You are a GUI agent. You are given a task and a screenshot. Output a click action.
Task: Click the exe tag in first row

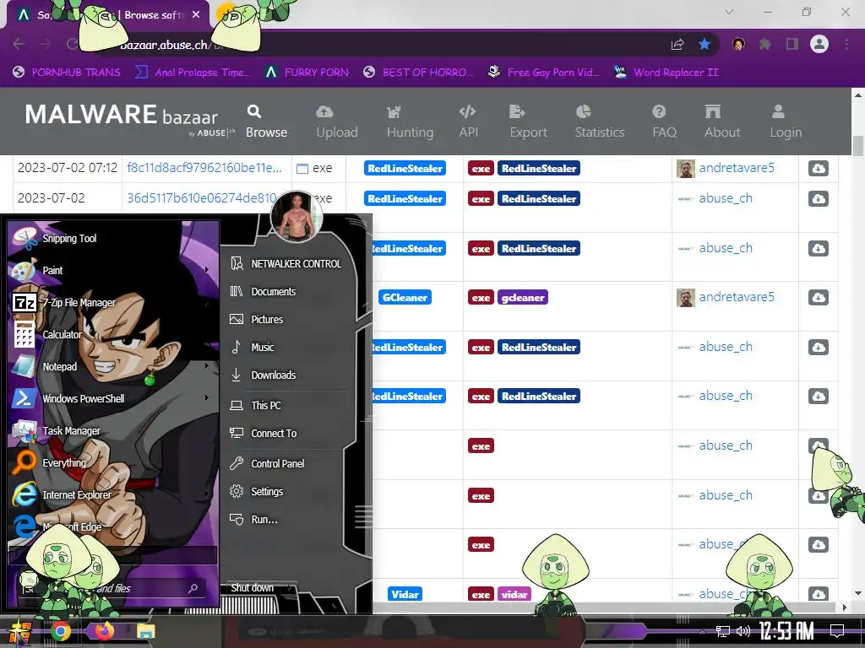481,168
